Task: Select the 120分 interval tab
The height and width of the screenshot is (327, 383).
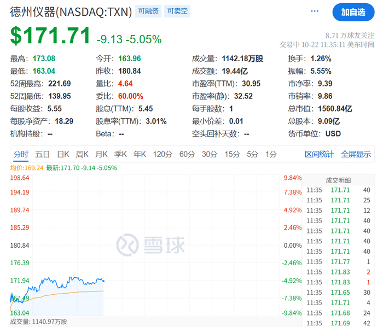Action: [x=163, y=154]
